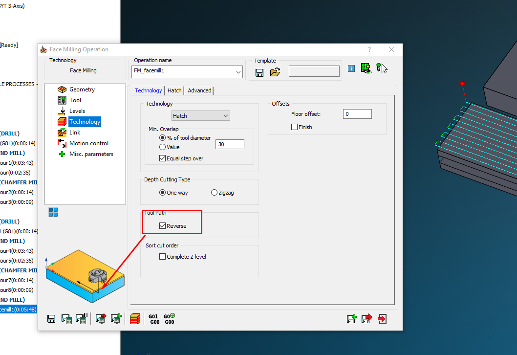Click the G0 G00 GCode clock icon
The image size is (517, 355).
coord(170,319)
